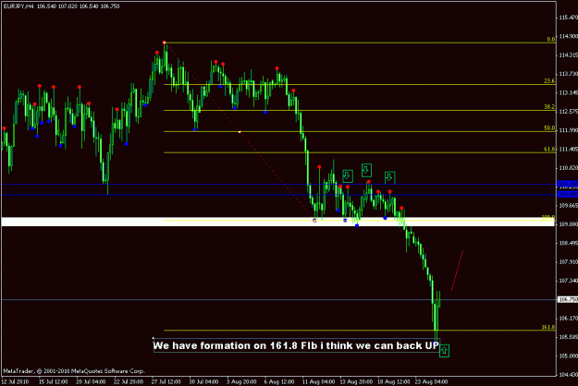Click the current price tag 106.750
Screen dimensions: 578x386
568,299
